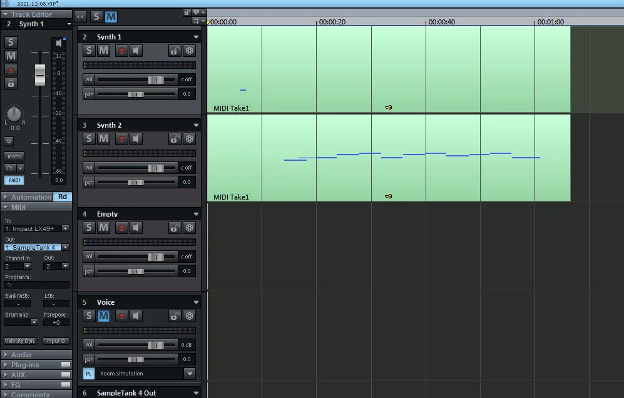Click the freeze snowflake icon on Synth 2 track
This screenshot has height=398, width=624.
coord(190,140)
